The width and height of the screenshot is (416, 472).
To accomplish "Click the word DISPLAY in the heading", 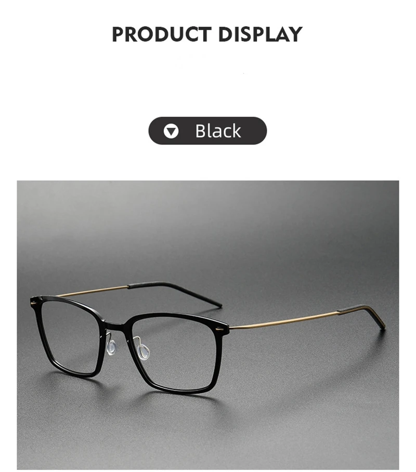I will point(261,34).
